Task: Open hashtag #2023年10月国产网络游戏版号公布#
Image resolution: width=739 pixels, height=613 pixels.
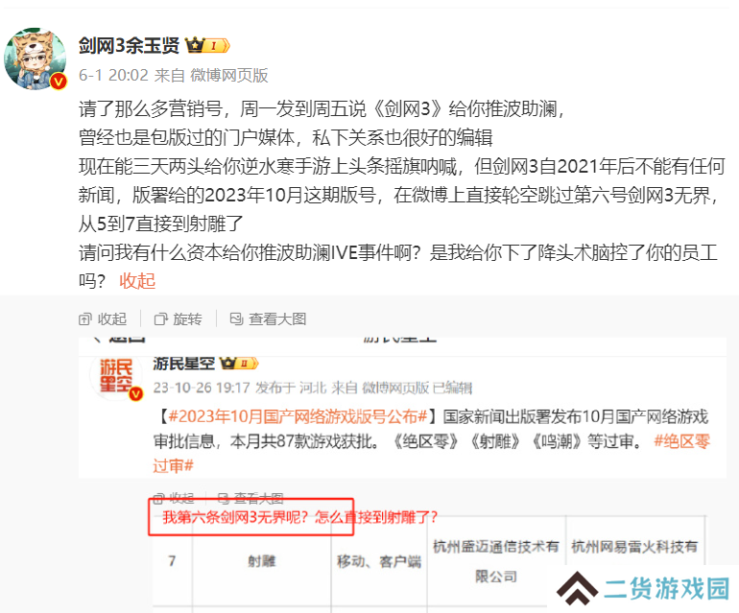Action: [x=298, y=416]
